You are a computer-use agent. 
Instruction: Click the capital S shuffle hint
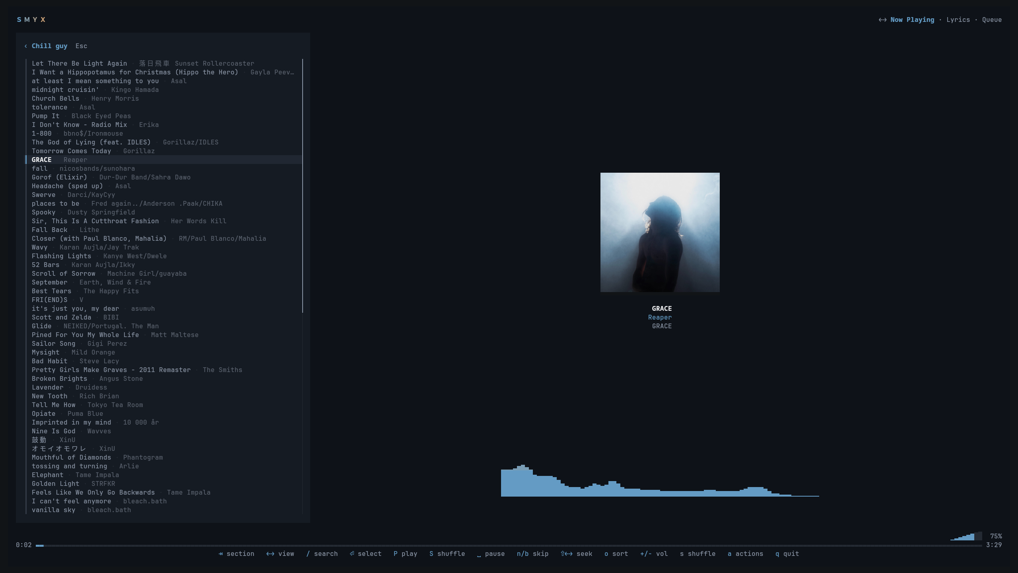[x=447, y=554]
